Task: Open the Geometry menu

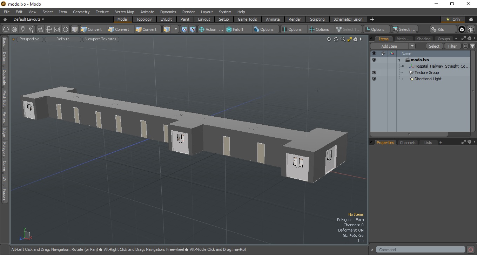Action: coord(81,12)
